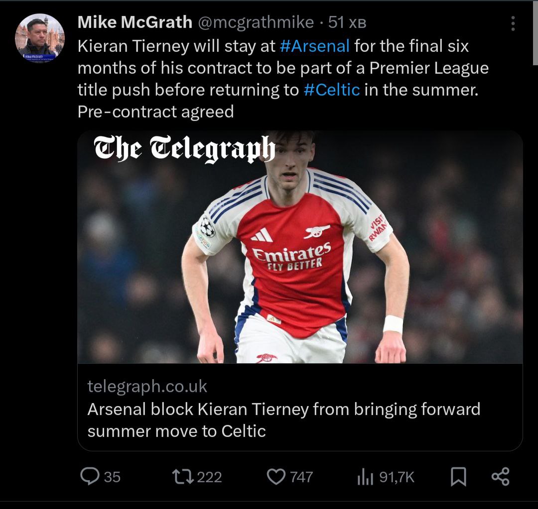Image resolution: width=538 pixels, height=509 pixels.
Task: Click the telegraph.co.uk domain text
Action: click(147, 386)
